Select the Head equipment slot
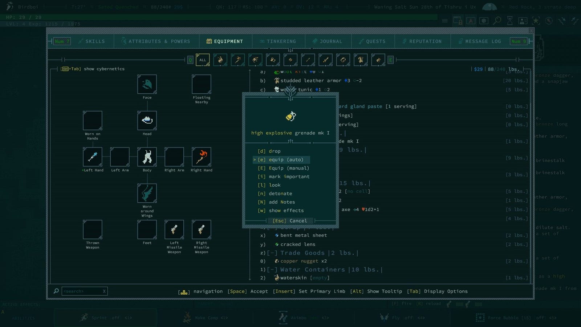Screen dimensions: 581x327 (147, 120)
